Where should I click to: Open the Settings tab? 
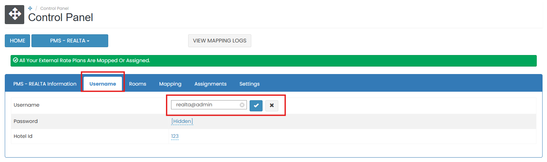pos(249,84)
